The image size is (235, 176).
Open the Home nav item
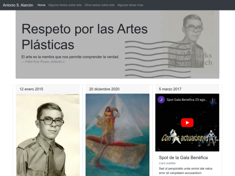(x=41, y=5)
